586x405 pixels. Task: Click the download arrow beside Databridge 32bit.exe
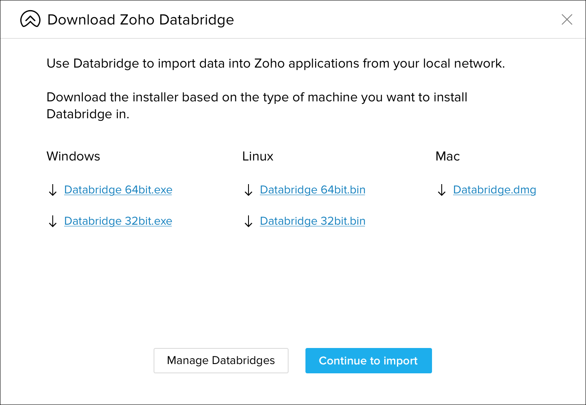[52, 221]
